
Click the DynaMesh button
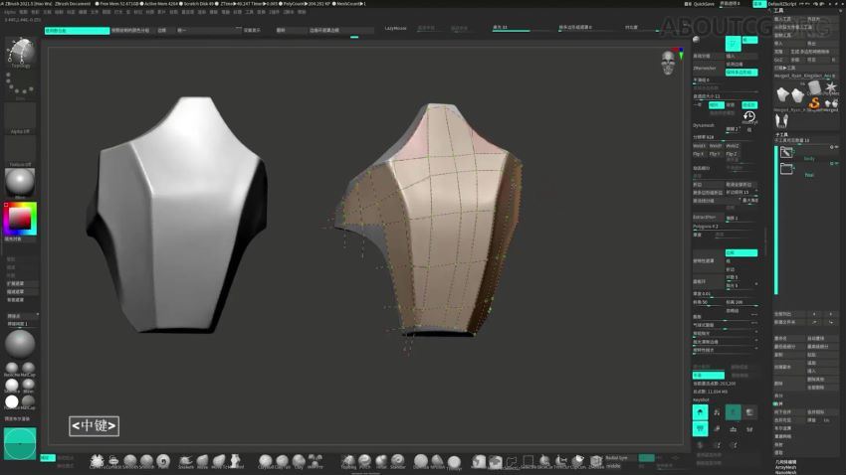[707, 125]
